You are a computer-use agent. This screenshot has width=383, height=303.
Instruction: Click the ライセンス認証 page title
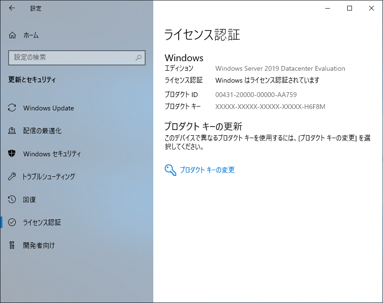pos(202,34)
